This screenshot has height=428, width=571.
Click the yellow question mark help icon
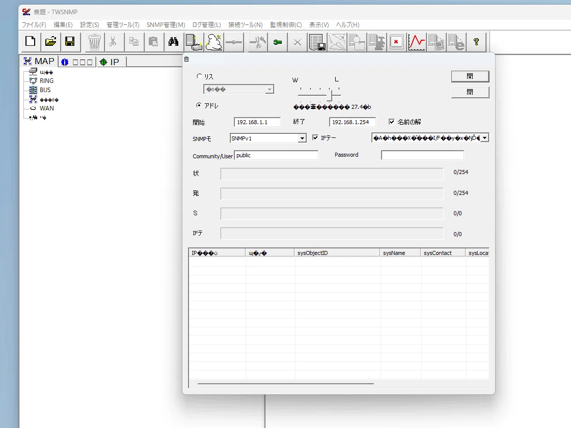pos(476,42)
